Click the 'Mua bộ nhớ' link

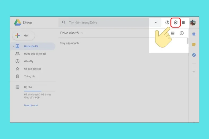point(31,105)
